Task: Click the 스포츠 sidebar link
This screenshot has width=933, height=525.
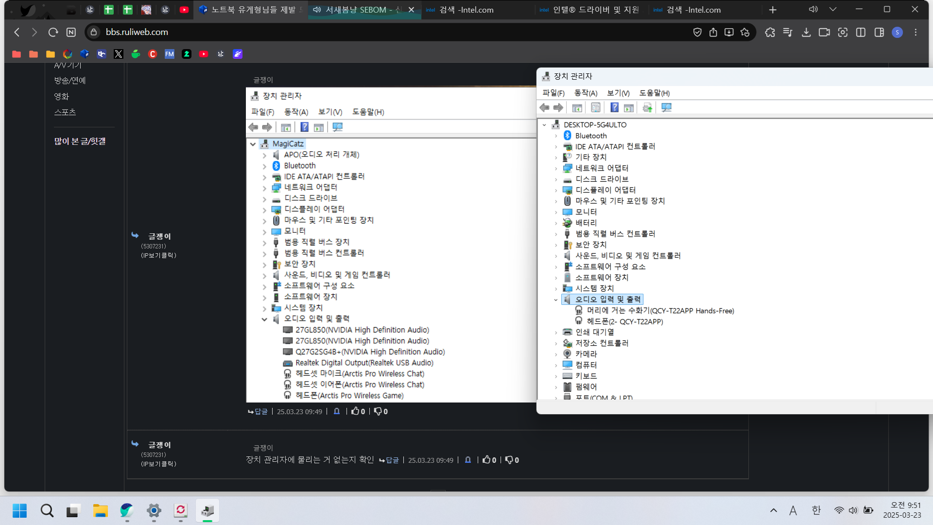Action: (65, 112)
